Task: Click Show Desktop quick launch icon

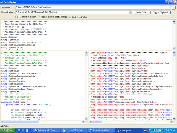Action: coord(19,131)
